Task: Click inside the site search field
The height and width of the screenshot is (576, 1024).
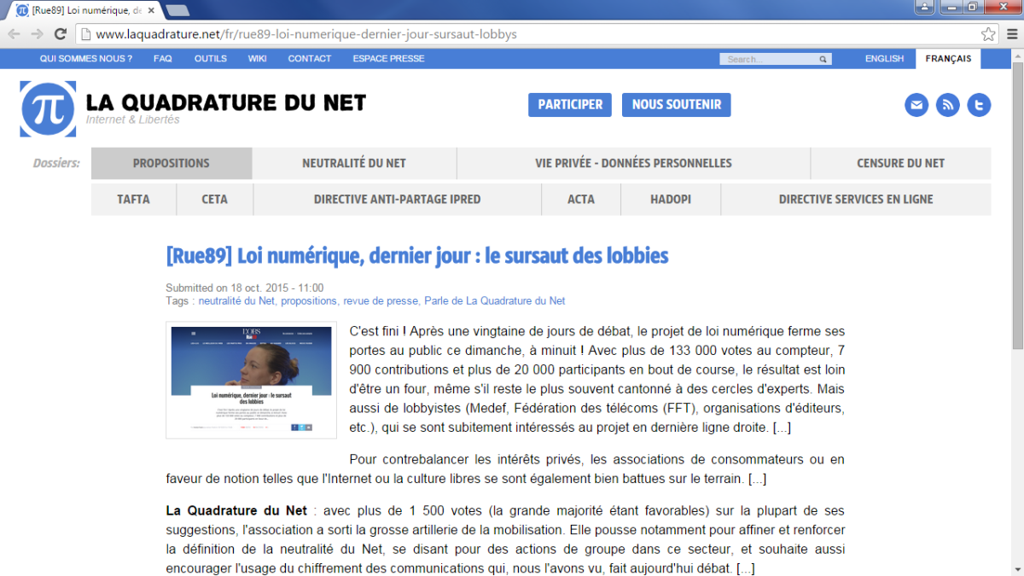Action: (x=769, y=59)
